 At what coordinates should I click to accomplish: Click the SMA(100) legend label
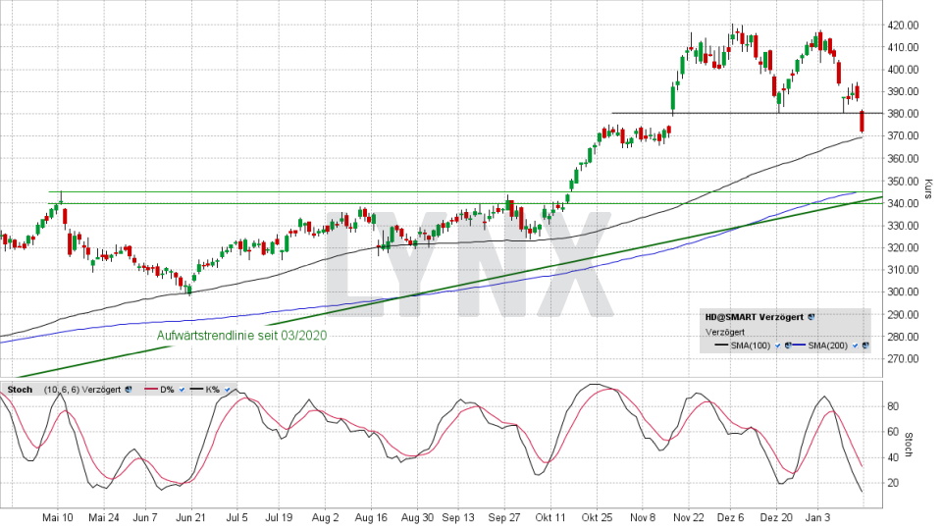coord(751,345)
